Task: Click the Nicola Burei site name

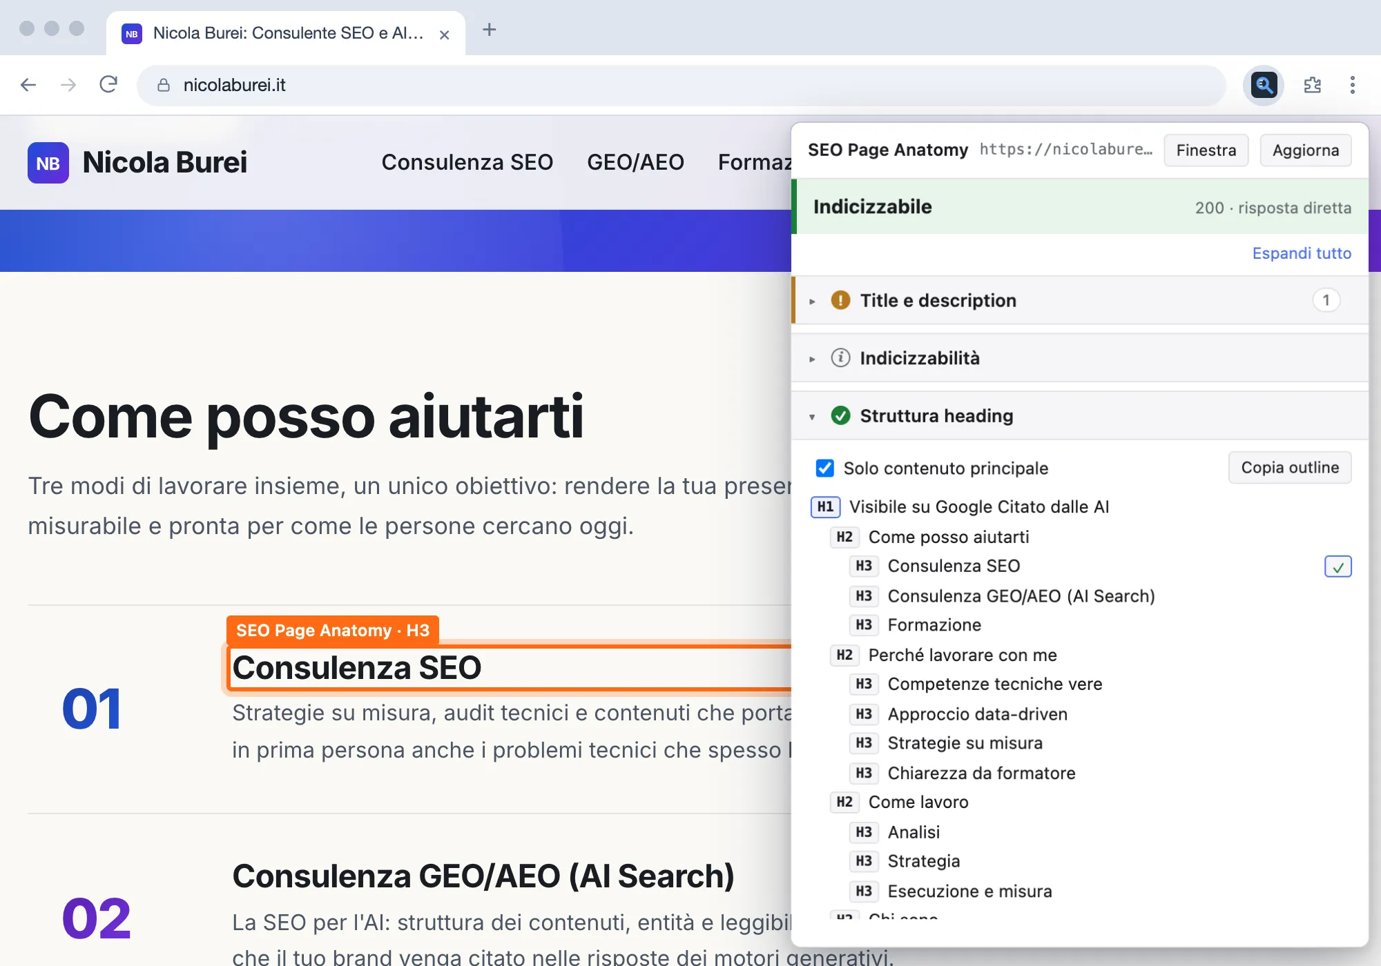Action: coord(164,162)
